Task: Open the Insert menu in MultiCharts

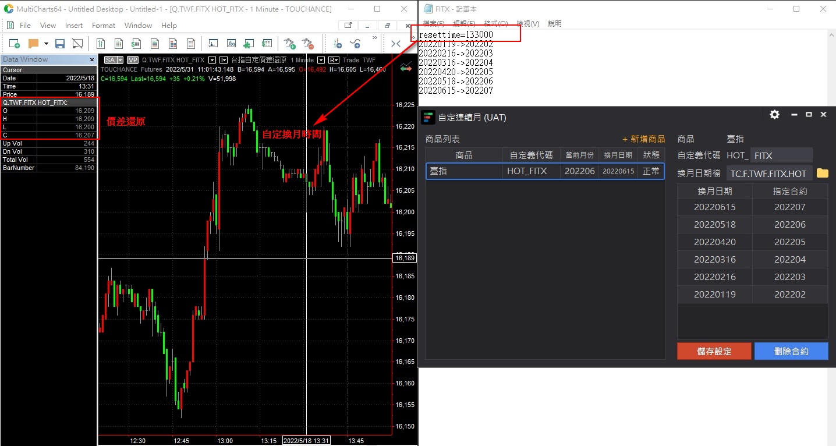Action: coord(74,26)
